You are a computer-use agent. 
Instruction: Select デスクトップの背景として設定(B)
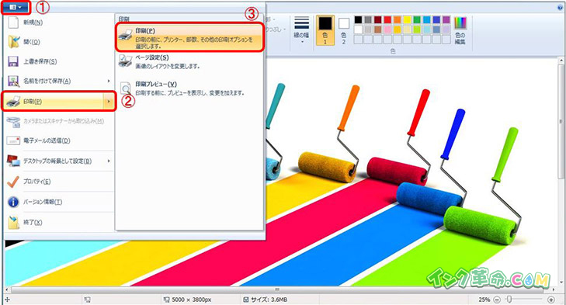[x=54, y=161]
